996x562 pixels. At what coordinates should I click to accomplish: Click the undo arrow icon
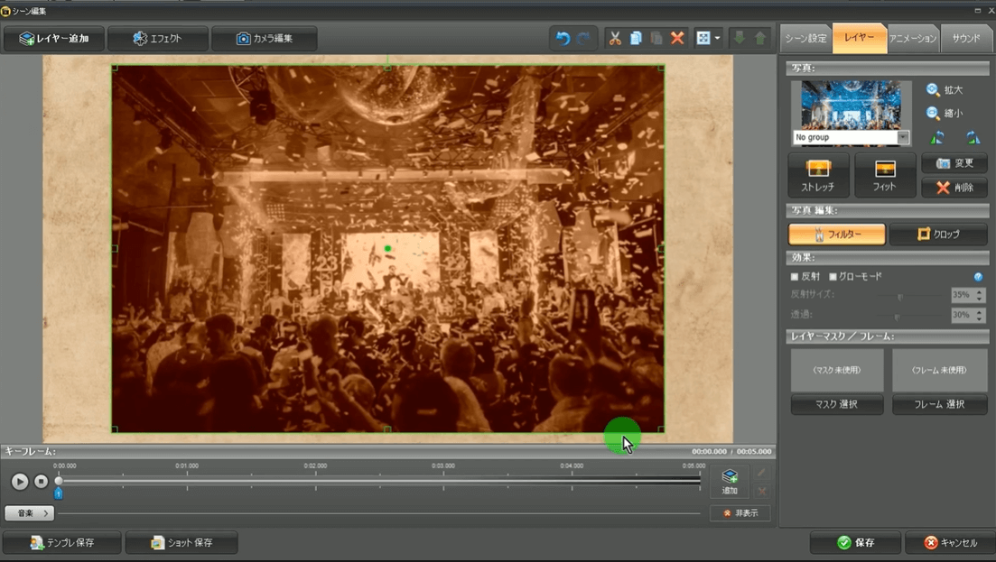coord(563,39)
